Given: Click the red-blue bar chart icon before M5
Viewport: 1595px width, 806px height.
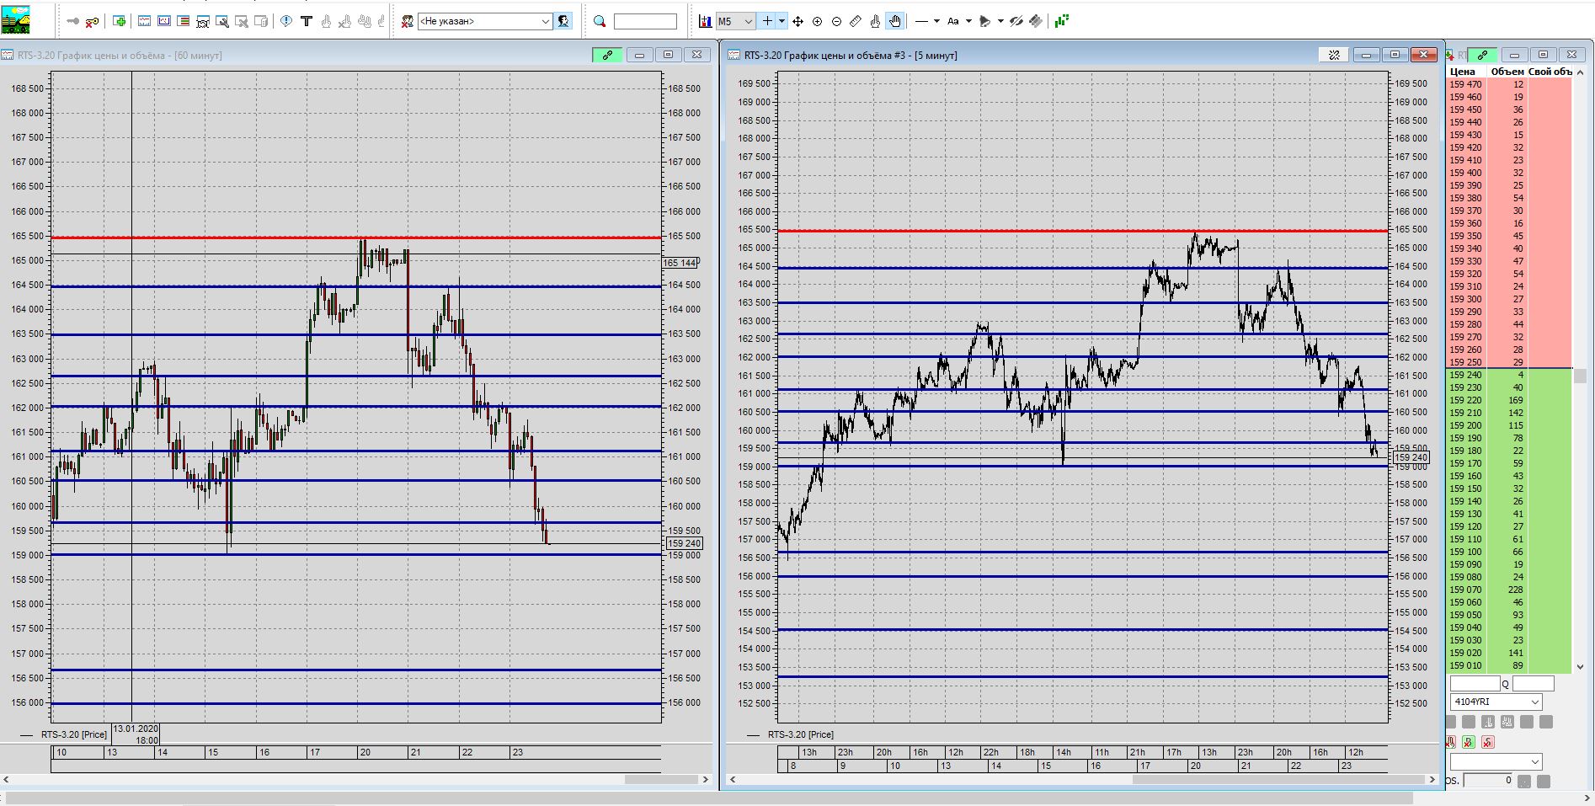Looking at the screenshot, I should click(x=706, y=21).
